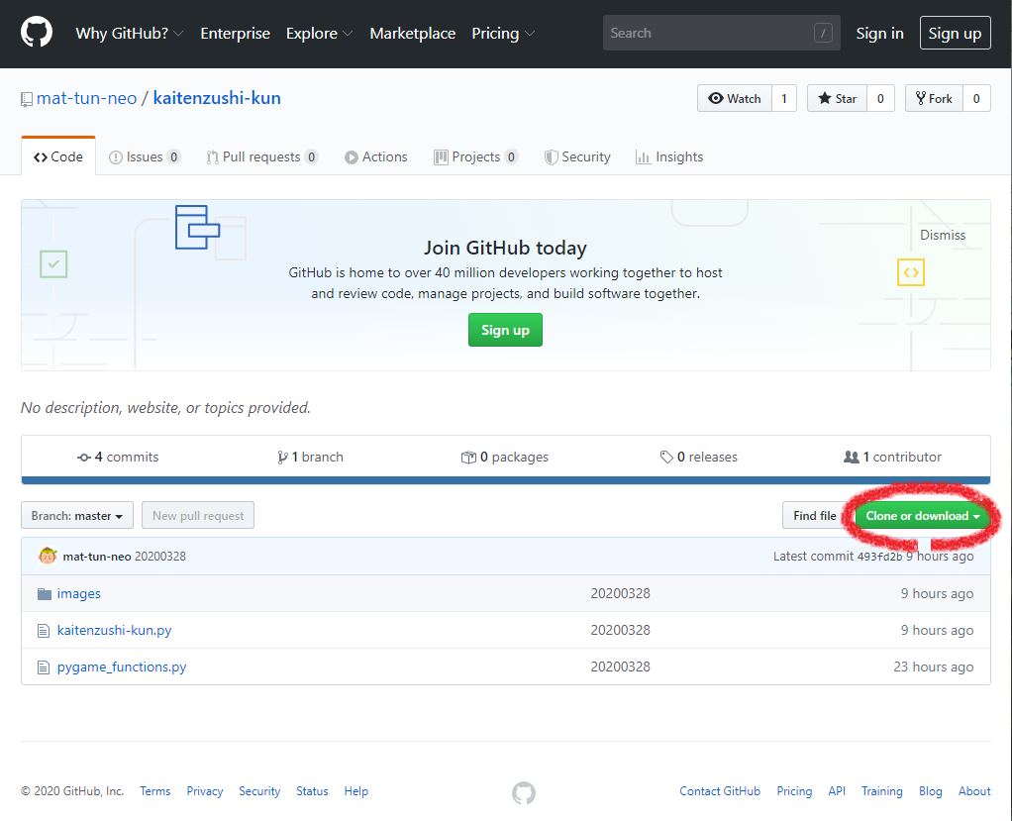Open the kaitenzushi-kun repository link
Viewport: 1012px width, 821px height.
point(217,98)
